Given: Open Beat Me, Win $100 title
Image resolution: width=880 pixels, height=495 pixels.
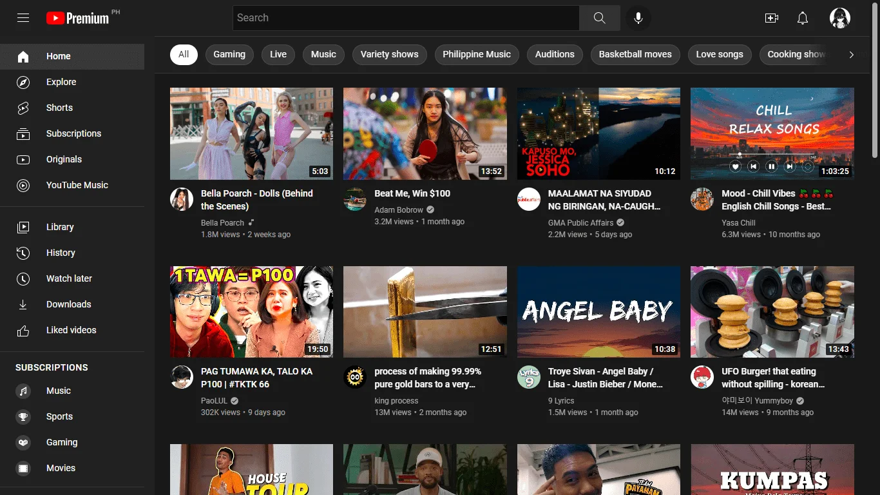Looking at the screenshot, I should [412, 193].
